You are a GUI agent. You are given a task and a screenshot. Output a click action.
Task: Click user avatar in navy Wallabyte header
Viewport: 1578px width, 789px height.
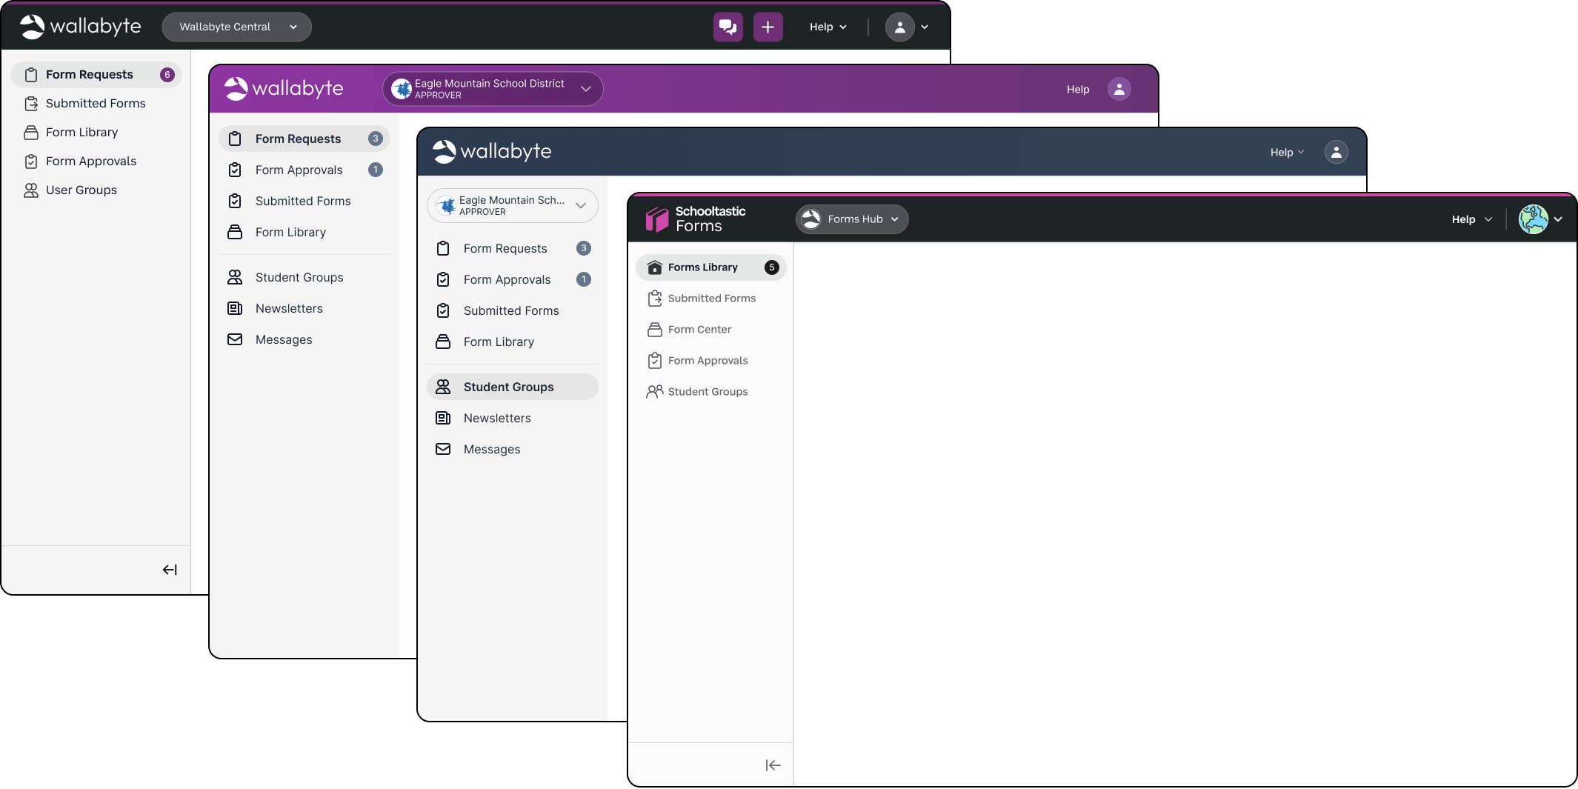(x=1336, y=152)
